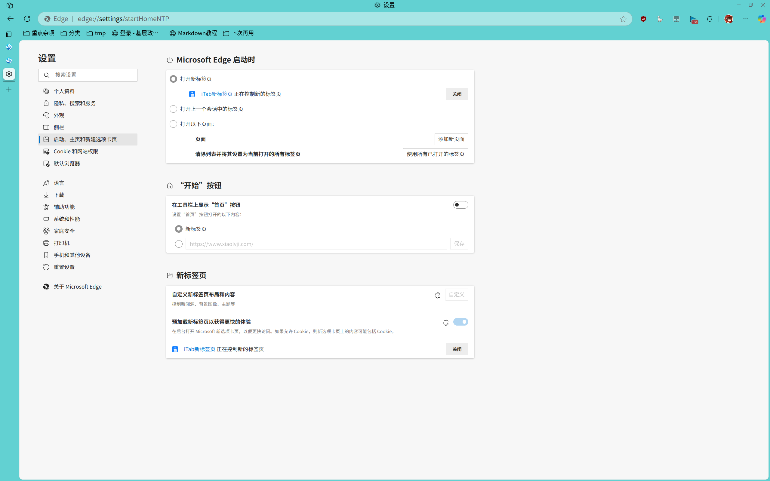Select 打开上一个会话中的标签页 radio button
Screen dimensions: 770x481
tap(173, 109)
